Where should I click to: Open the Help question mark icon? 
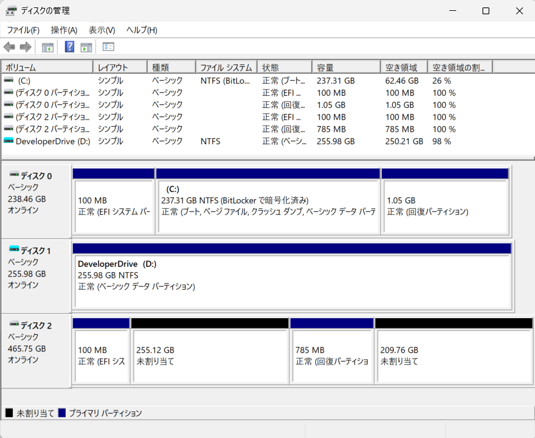pyautogui.click(x=70, y=47)
